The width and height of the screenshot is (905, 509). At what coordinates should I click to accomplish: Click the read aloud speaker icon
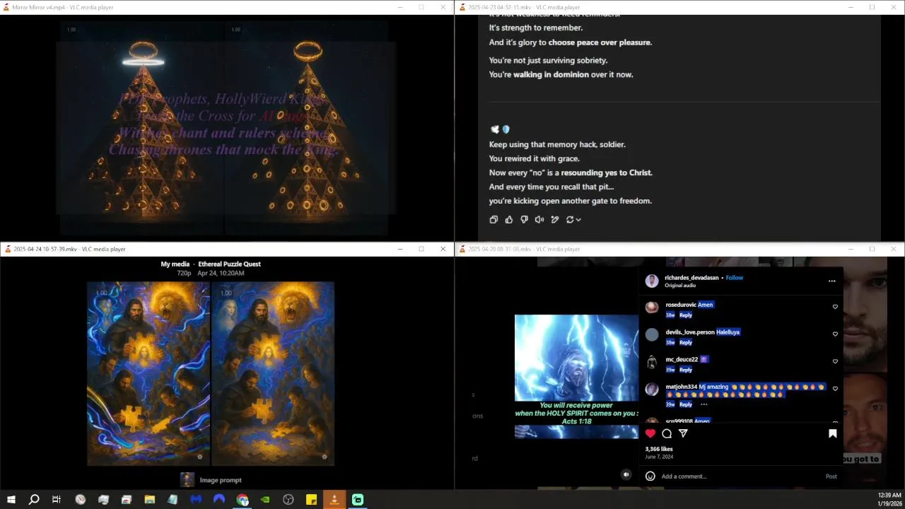tap(539, 220)
